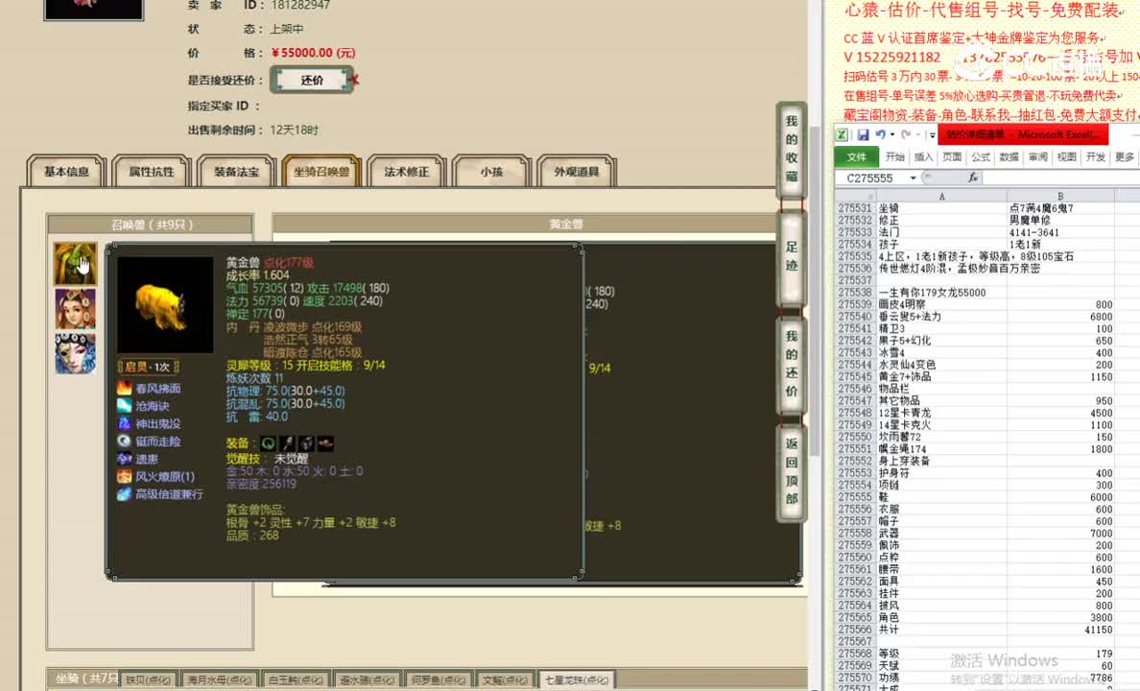
Task: Select column B header in Excel
Action: pos(1060,197)
